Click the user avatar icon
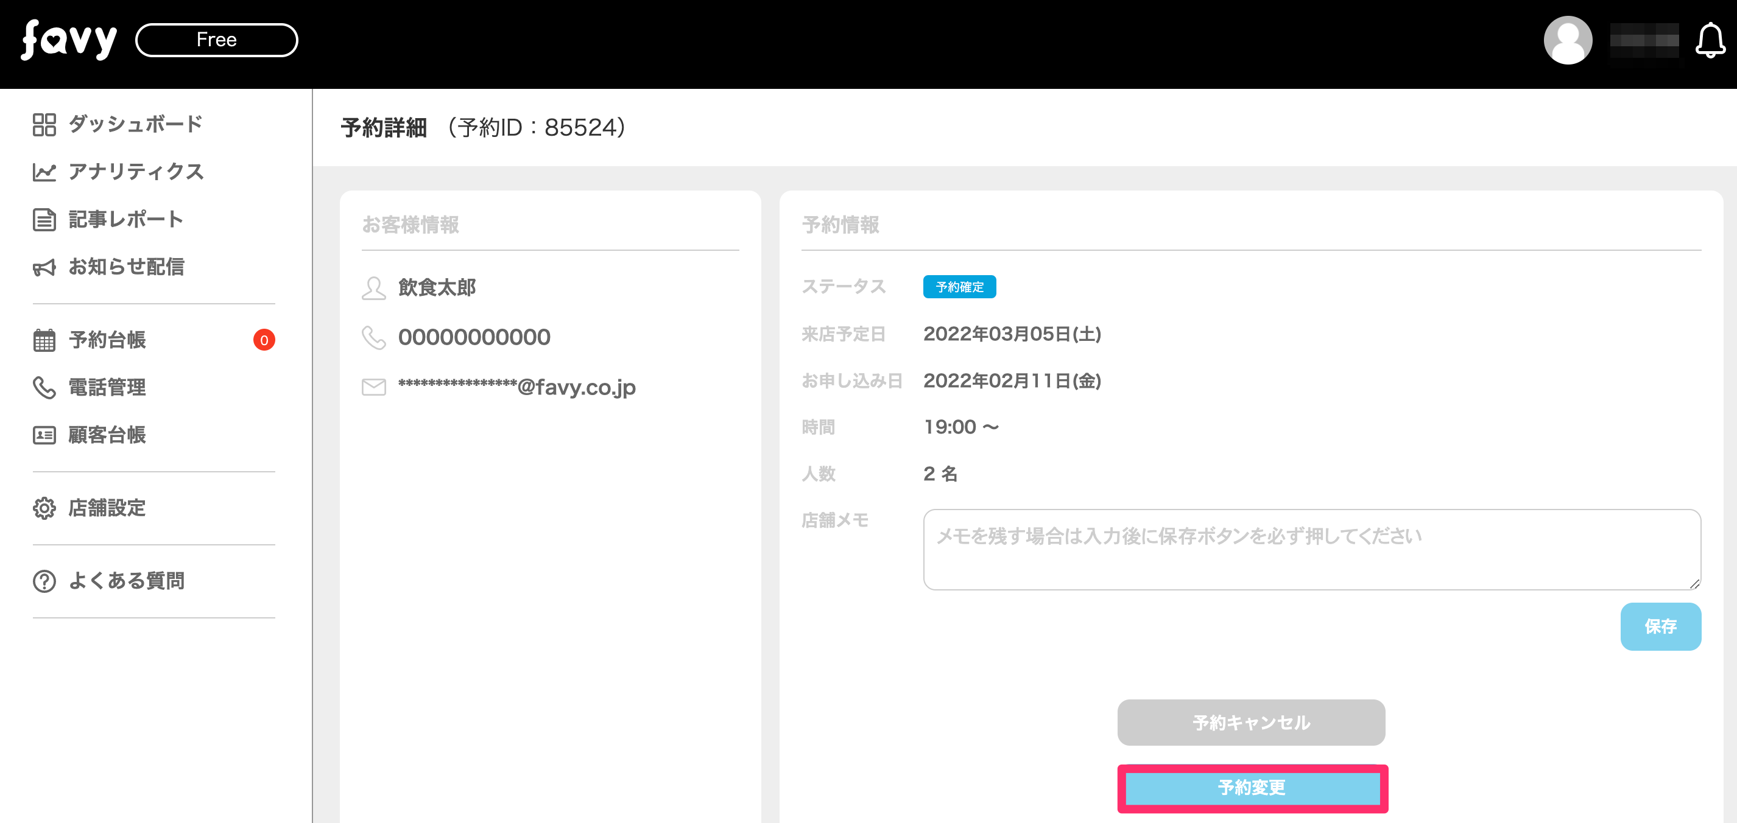Image resolution: width=1737 pixels, height=823 pixels. [1567, 40]
